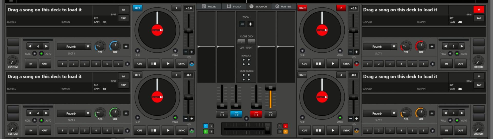Screen dimensions: 493x139
Task: Click the zoom minus icon in the mixer
Action: coord(242,24)
